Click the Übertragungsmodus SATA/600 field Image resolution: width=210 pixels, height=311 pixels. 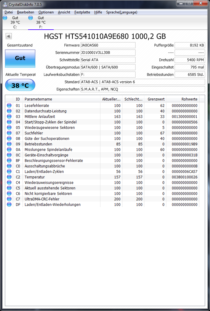coord(108,67)
